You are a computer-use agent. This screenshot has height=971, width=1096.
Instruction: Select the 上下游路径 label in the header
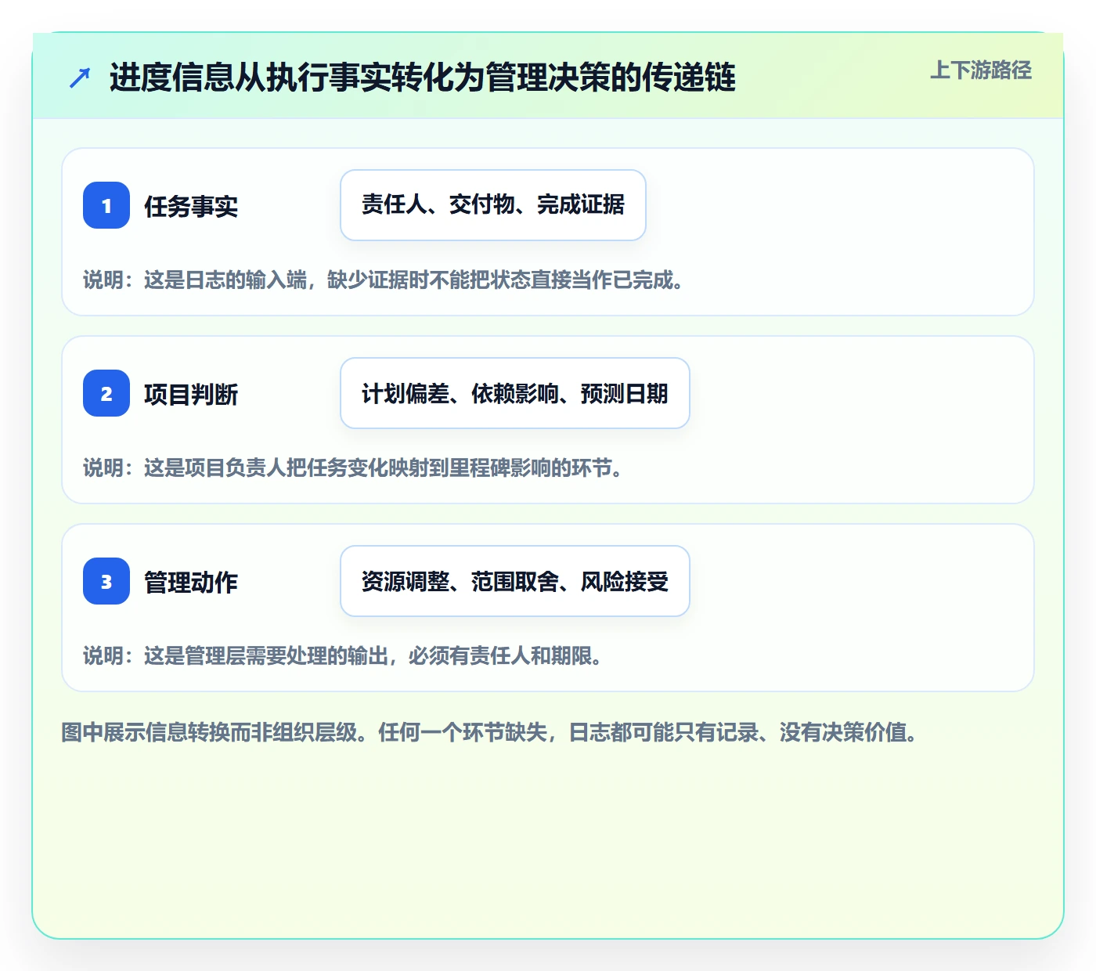tap(981, 70)
